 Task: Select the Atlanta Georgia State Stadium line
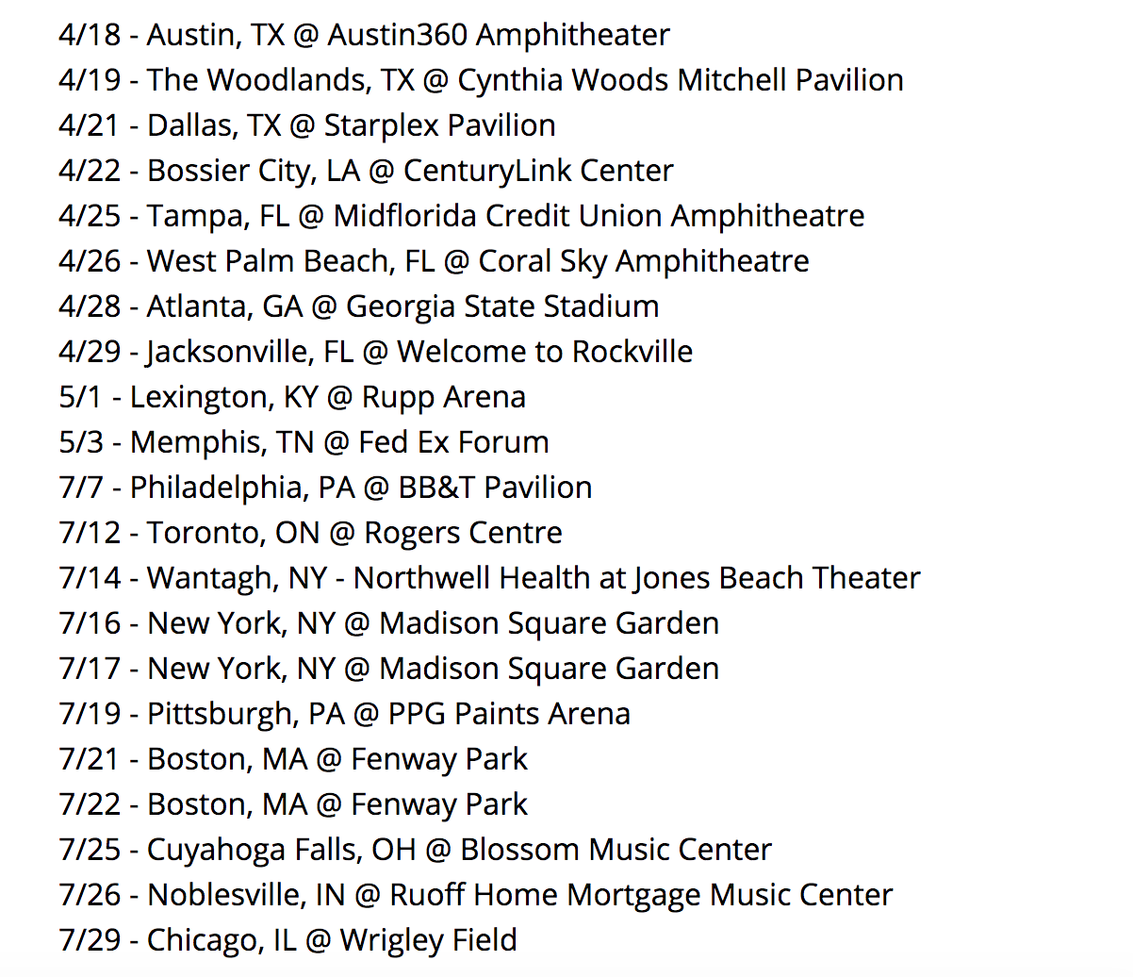(x=359, y=306)
